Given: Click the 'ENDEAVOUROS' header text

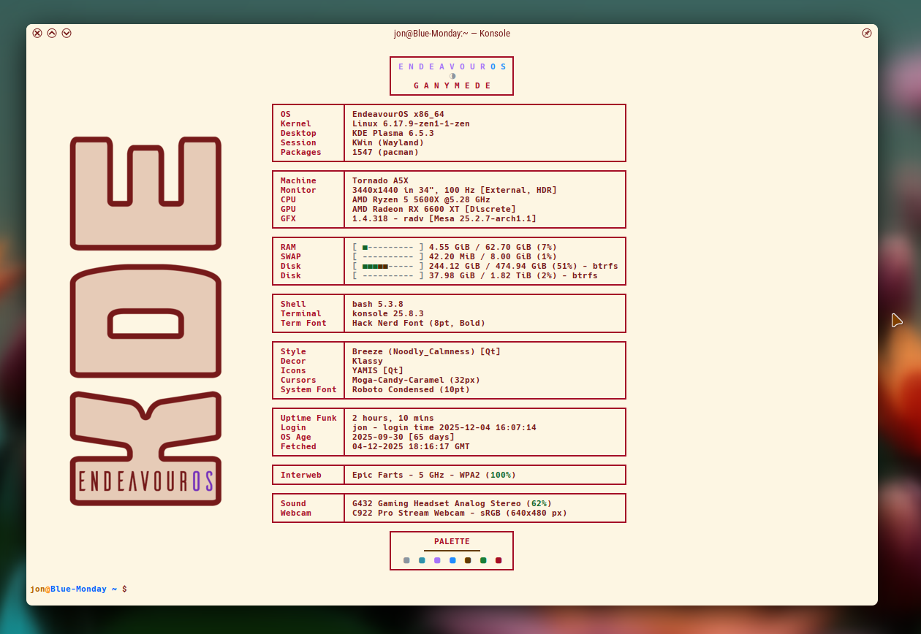Looking at the screenshot, I should 452,66.
